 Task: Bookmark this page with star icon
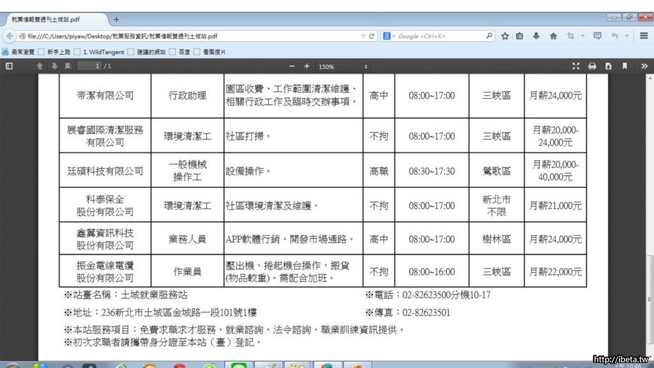click(505, 36)
